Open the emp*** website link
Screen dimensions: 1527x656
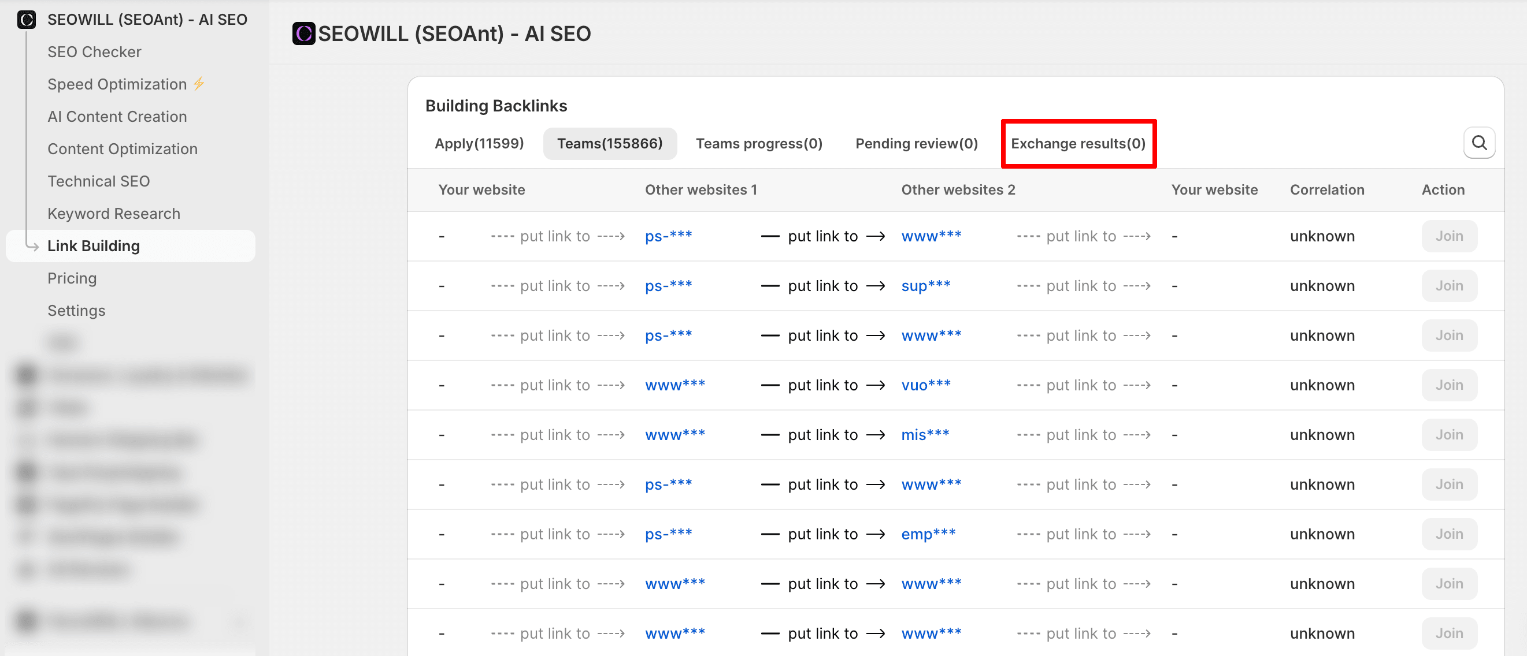click(927, 534)
